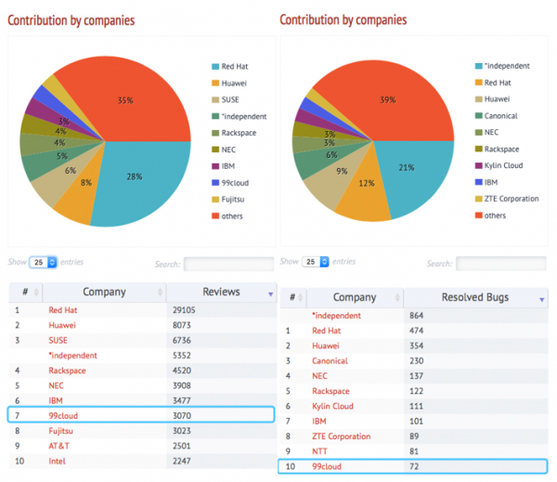The image size is (557, 482).
Task: Open IBM link in Resolved Bugs table
Action: (x=319, y=422)
